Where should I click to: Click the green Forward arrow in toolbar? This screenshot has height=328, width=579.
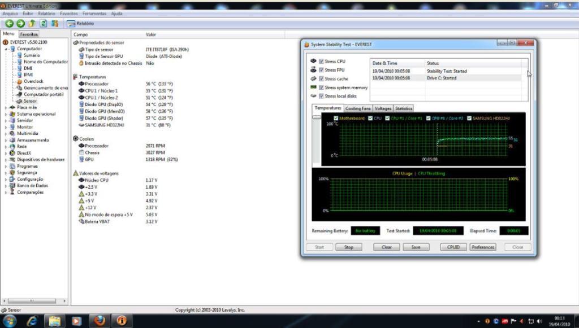pyautogui.click(x=21, y=24)
